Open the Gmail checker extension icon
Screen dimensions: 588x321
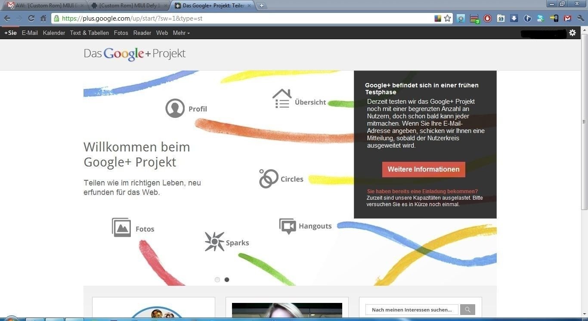click(568, 19)
